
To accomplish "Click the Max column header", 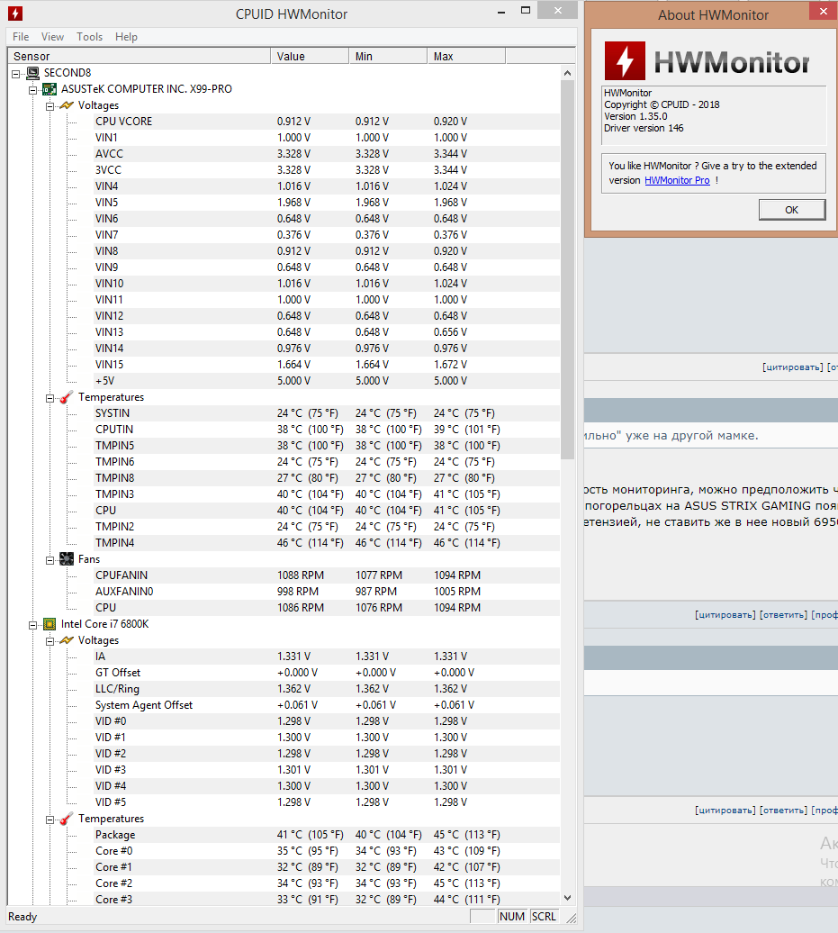I will [466, 56].
